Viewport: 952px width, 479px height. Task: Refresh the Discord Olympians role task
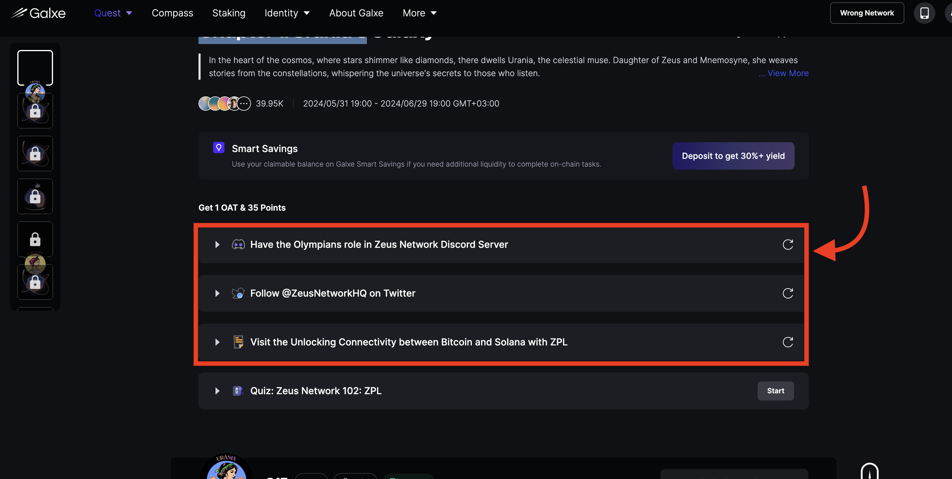[787, 244]
